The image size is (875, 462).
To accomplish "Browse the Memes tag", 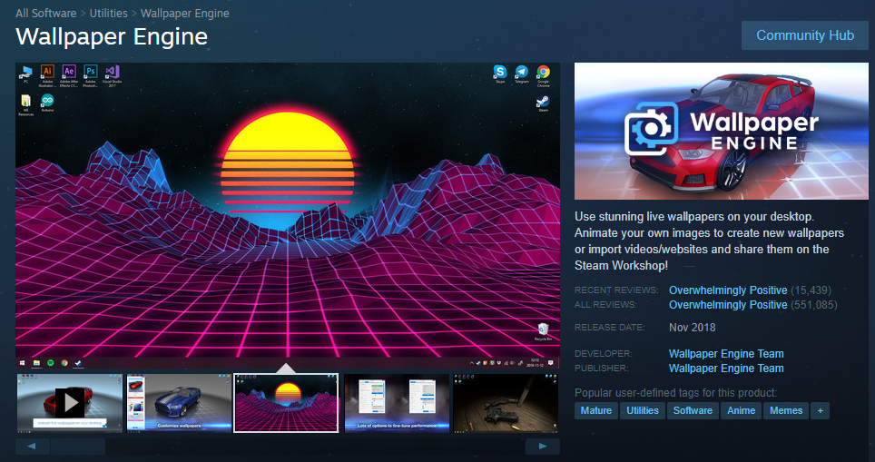I will [x=786, y=410].
